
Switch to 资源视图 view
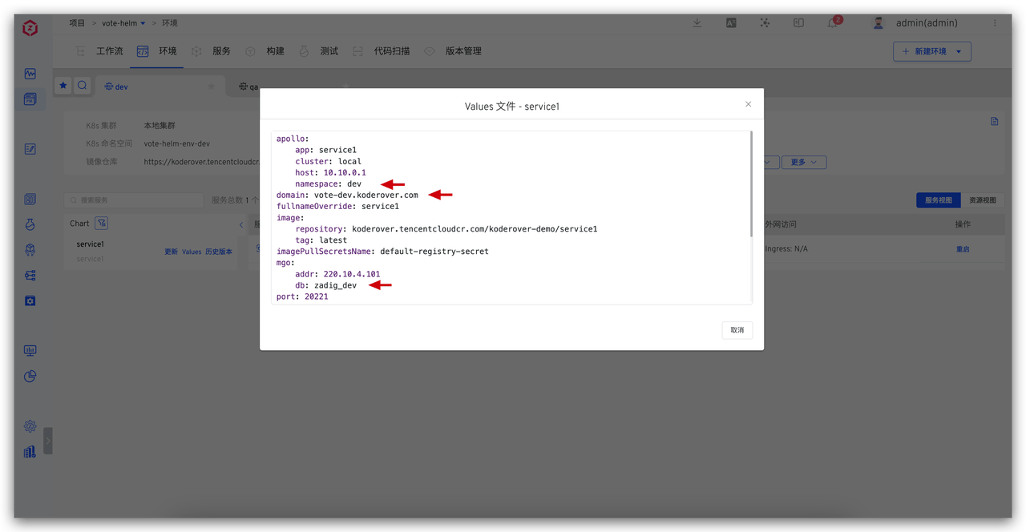coord(982,200)
